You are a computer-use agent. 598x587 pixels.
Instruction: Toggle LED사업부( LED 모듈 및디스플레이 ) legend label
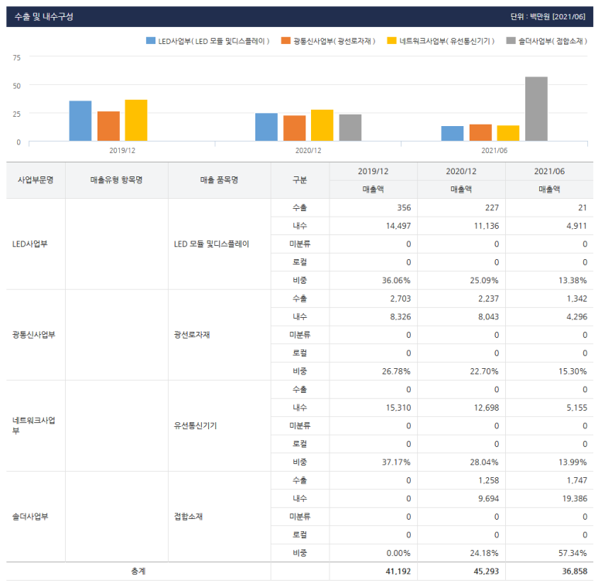pyautogui.click(x=214, y=41)
